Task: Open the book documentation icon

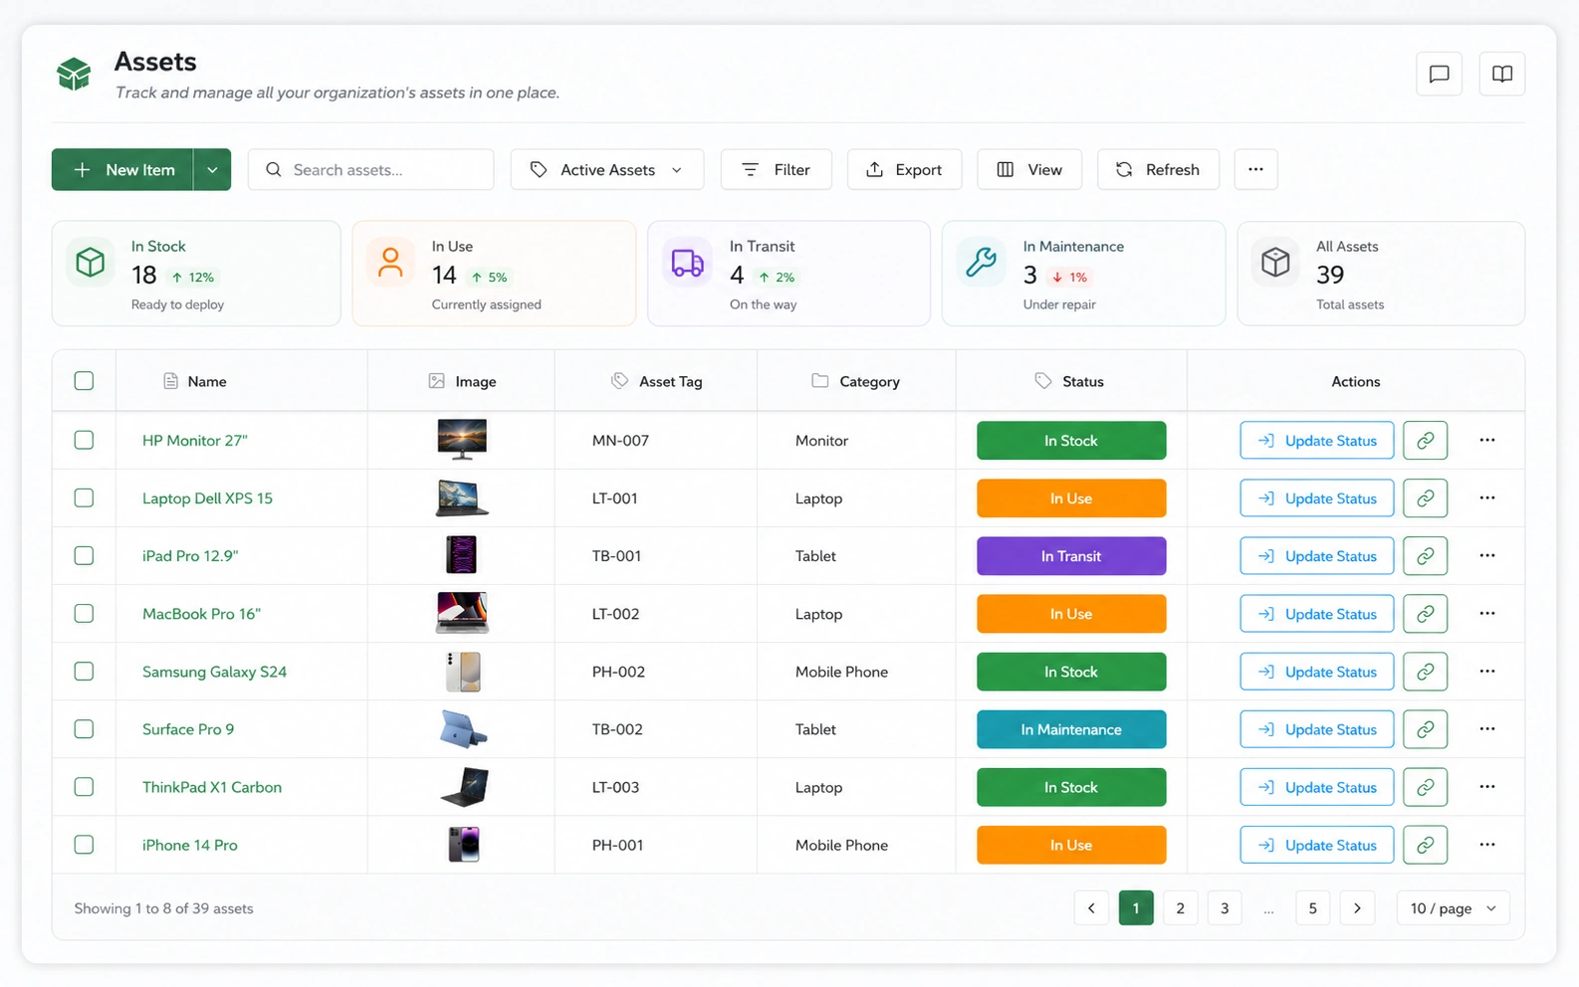Action: click(x=1501, y=74)
